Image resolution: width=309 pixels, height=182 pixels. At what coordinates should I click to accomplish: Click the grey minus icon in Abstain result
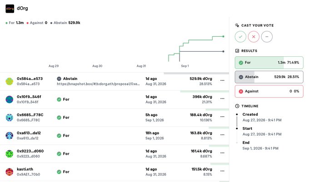coord(241,77)
